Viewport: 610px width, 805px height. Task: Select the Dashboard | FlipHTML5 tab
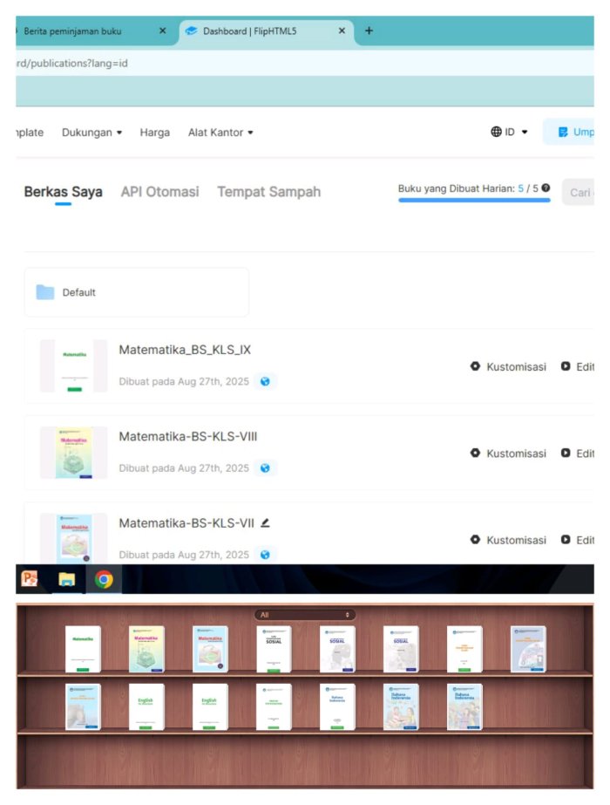point(266,31)
